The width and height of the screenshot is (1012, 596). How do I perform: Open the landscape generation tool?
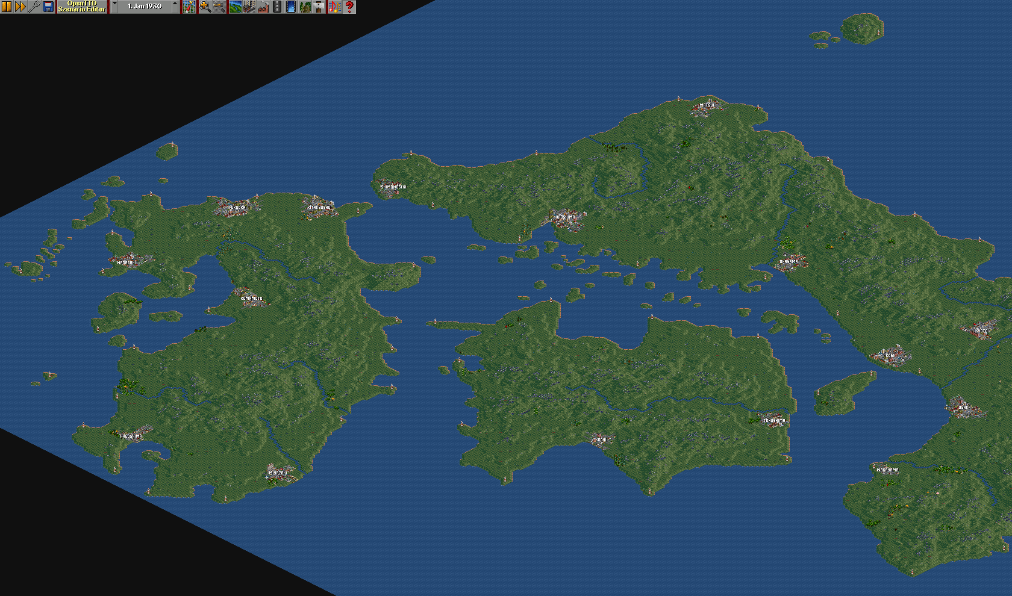[235, 7]
